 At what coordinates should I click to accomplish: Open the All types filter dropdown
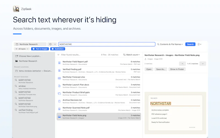tap(22, 49)
